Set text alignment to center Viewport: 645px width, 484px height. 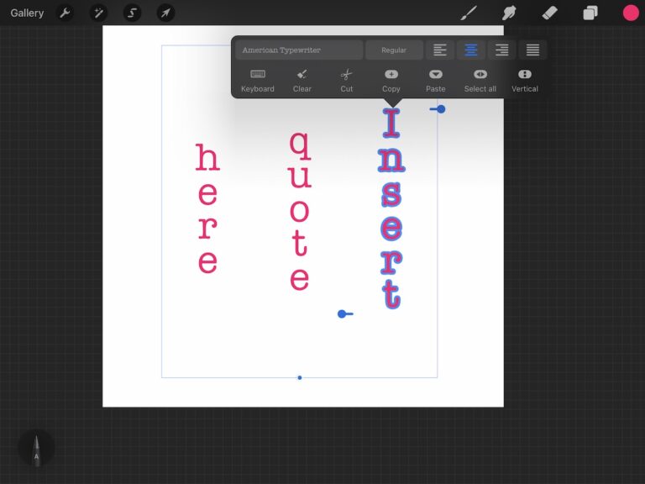(x=471, y=50)
